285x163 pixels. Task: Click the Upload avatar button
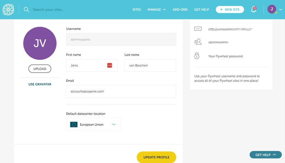[40, 69]
